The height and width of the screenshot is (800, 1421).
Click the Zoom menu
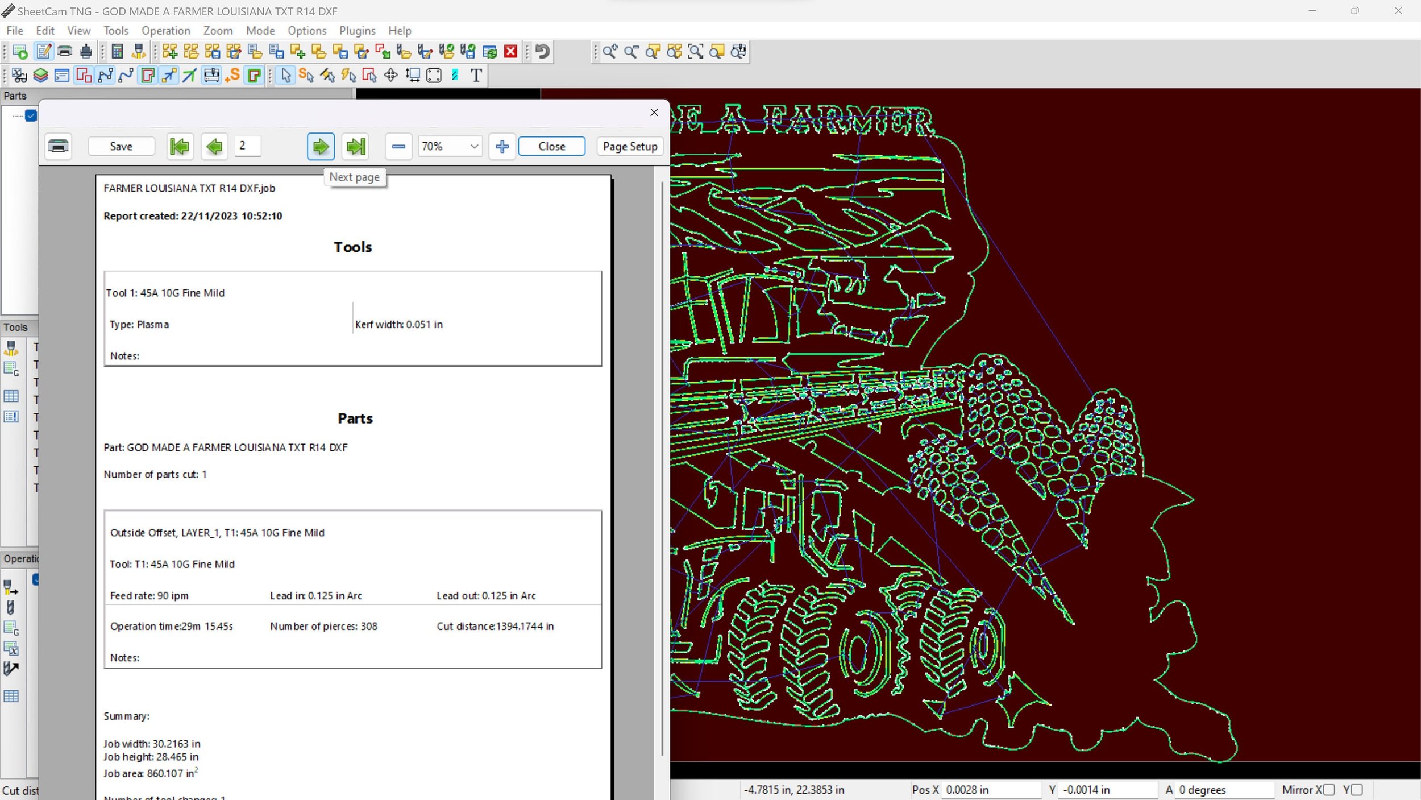(218, 31)
